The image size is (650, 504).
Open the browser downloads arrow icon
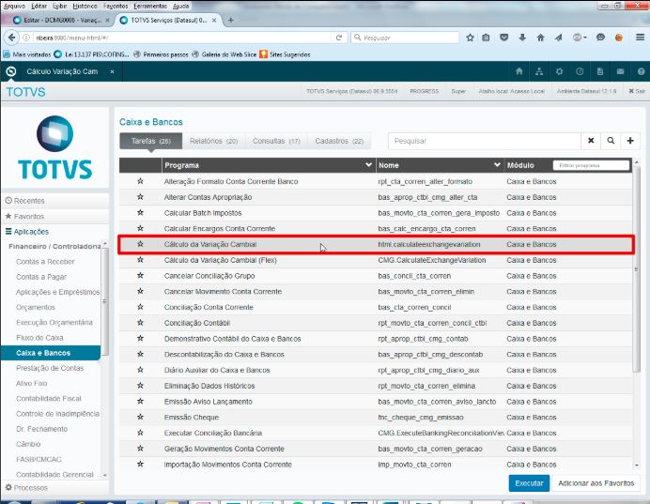pos(522,38)
